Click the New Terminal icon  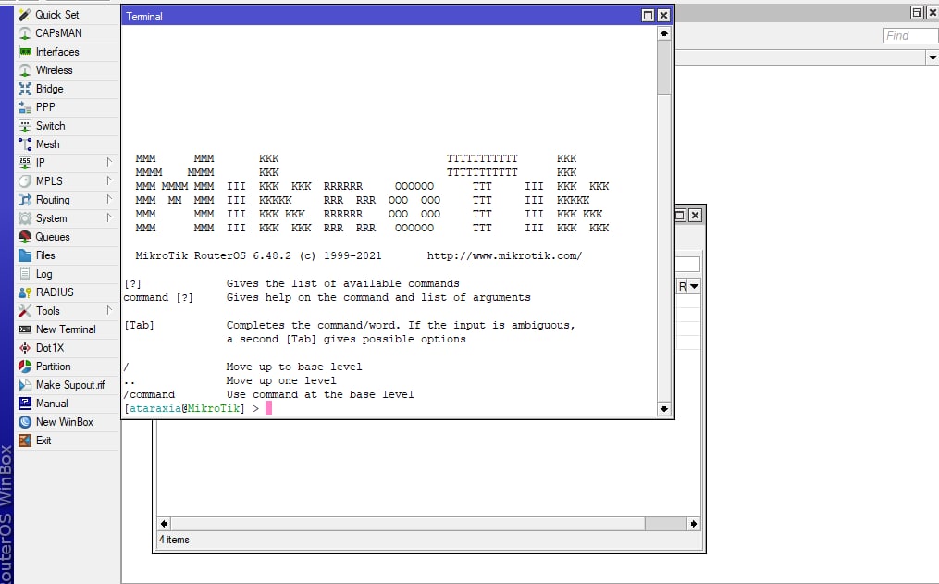(25, 329)
